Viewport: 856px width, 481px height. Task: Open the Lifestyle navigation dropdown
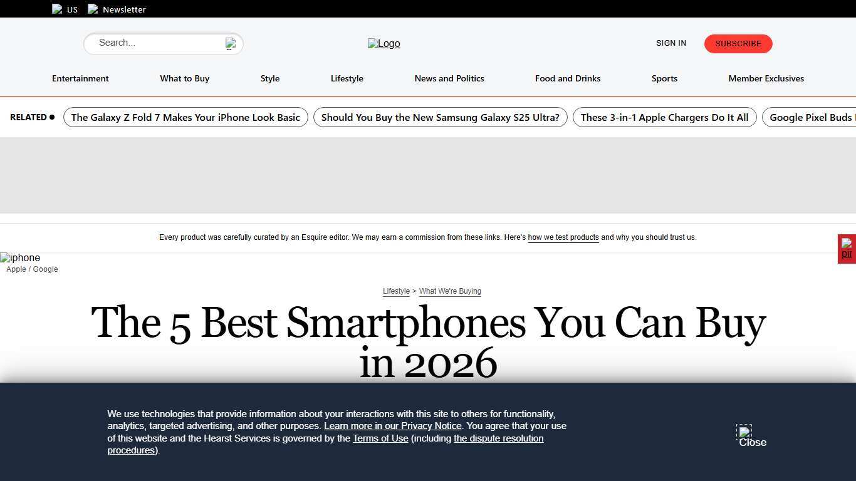point(347,78)
